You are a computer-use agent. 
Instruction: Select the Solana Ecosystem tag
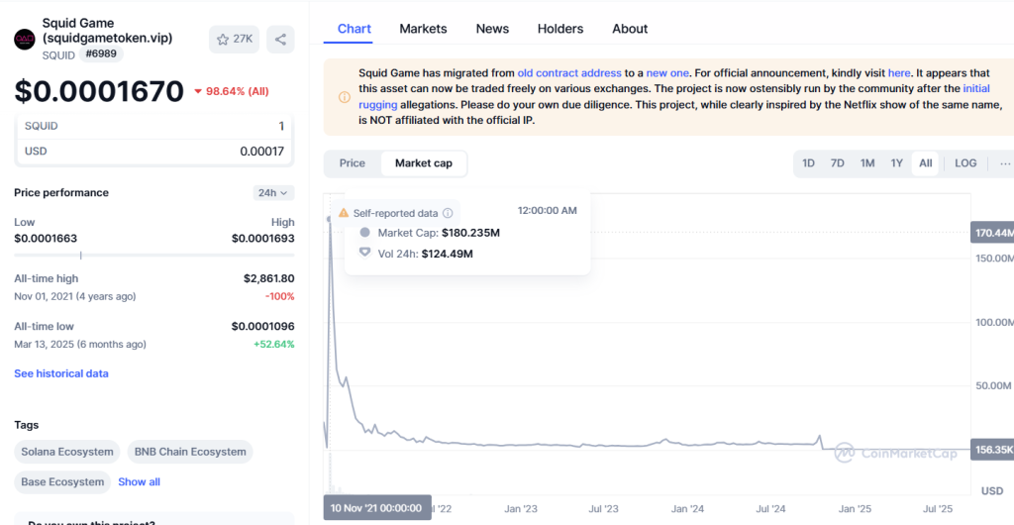click(x=67, y=452)
